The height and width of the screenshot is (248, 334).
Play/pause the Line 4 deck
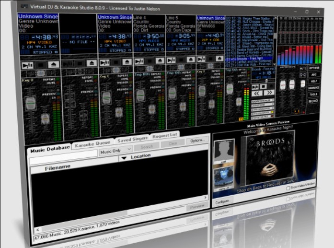click(x=139, y=61)
